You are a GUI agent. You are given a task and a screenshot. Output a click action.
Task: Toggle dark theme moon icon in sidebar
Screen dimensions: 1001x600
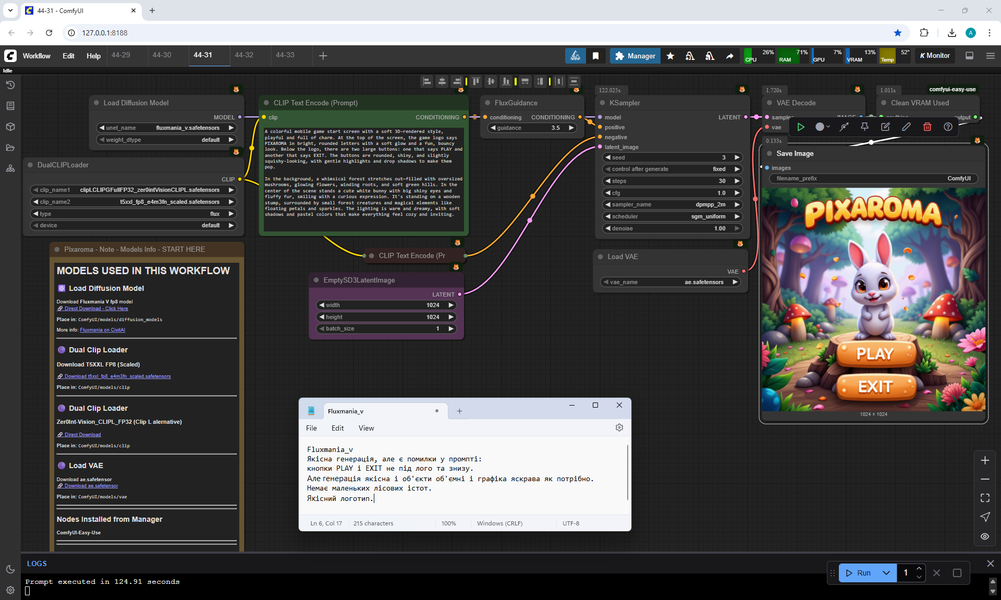[10, 569]
